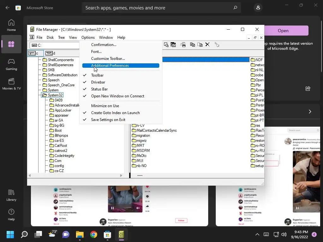Go back with the Microsoft Store back arrow
Screen dimensions: 323x242
(8, 8)
